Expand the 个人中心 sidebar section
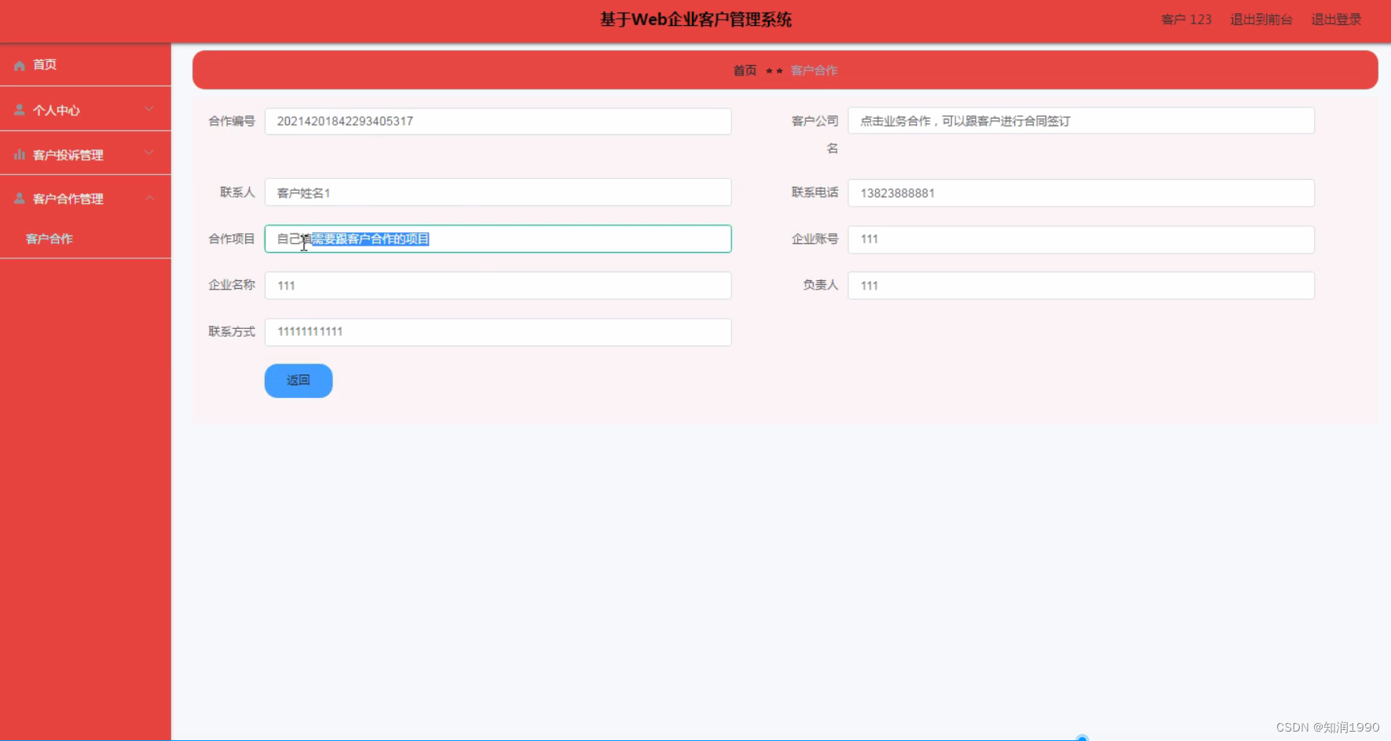Screen dimensions: 1391x741 coord(86,109)
